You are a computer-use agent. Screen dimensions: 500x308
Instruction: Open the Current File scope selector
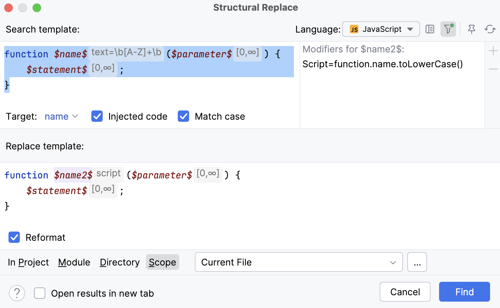299,262
